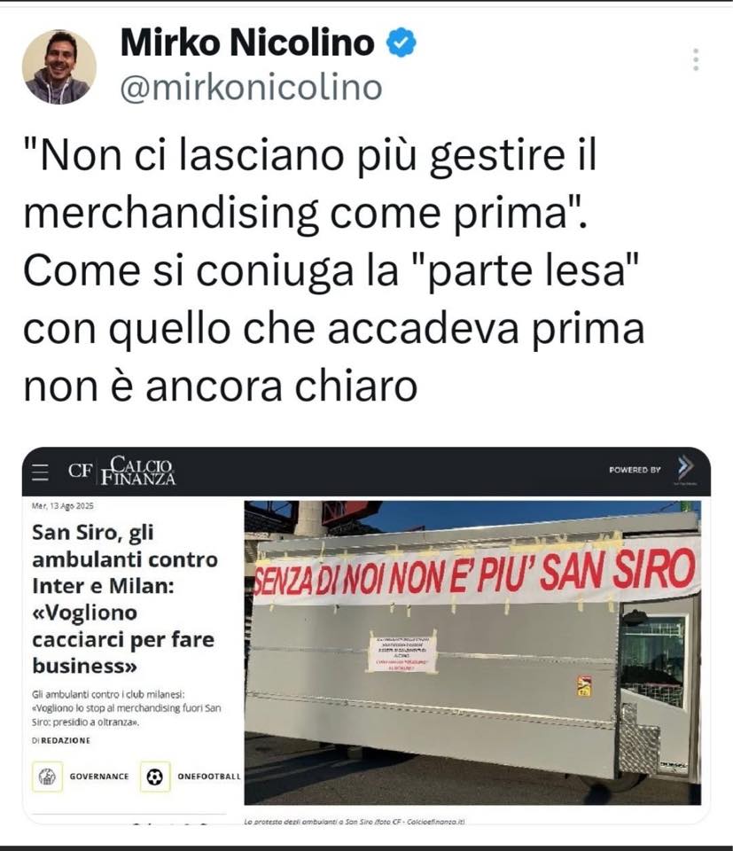Open Mirko Nicolino's profile picture

pyautogui.click(x=59, y=66)
